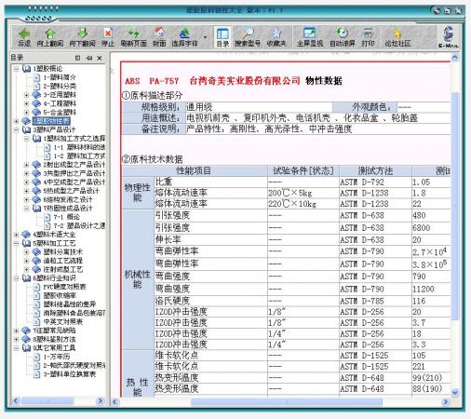
Task: Open the PVC硬度对照表 page
Action: [x=64, y=287]
